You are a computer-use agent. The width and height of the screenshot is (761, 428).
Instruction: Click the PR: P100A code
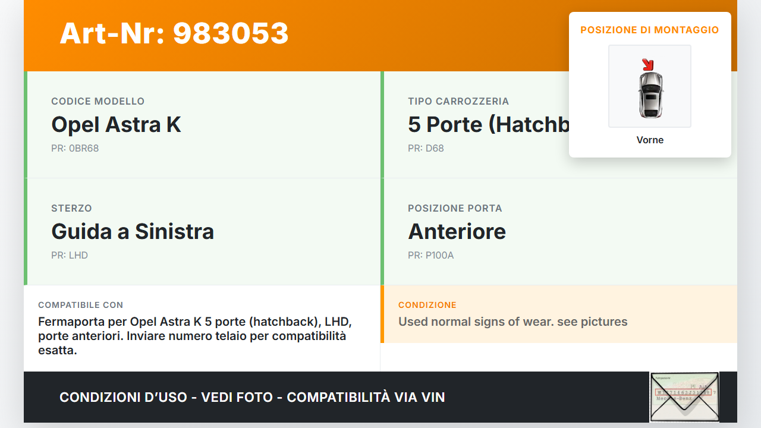(x=430, y=256)
